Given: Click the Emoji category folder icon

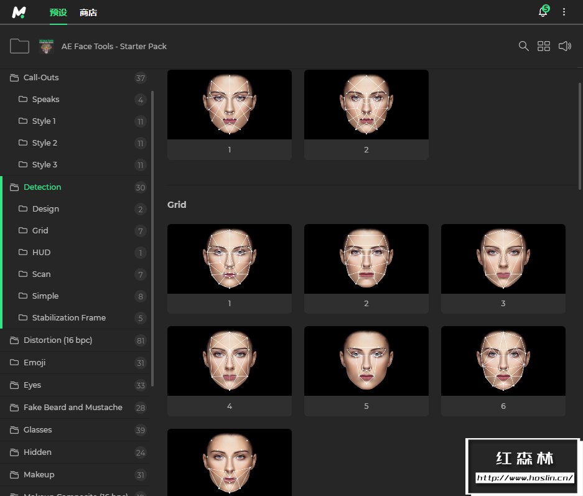Looking at the screenshot, I should [x=14, y=363].
